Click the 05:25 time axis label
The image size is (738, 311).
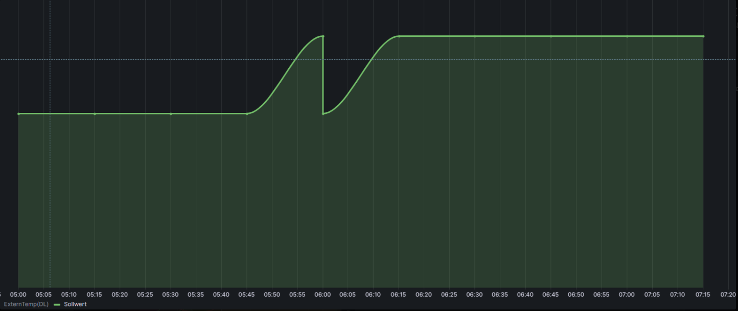(x=145, y=295)
